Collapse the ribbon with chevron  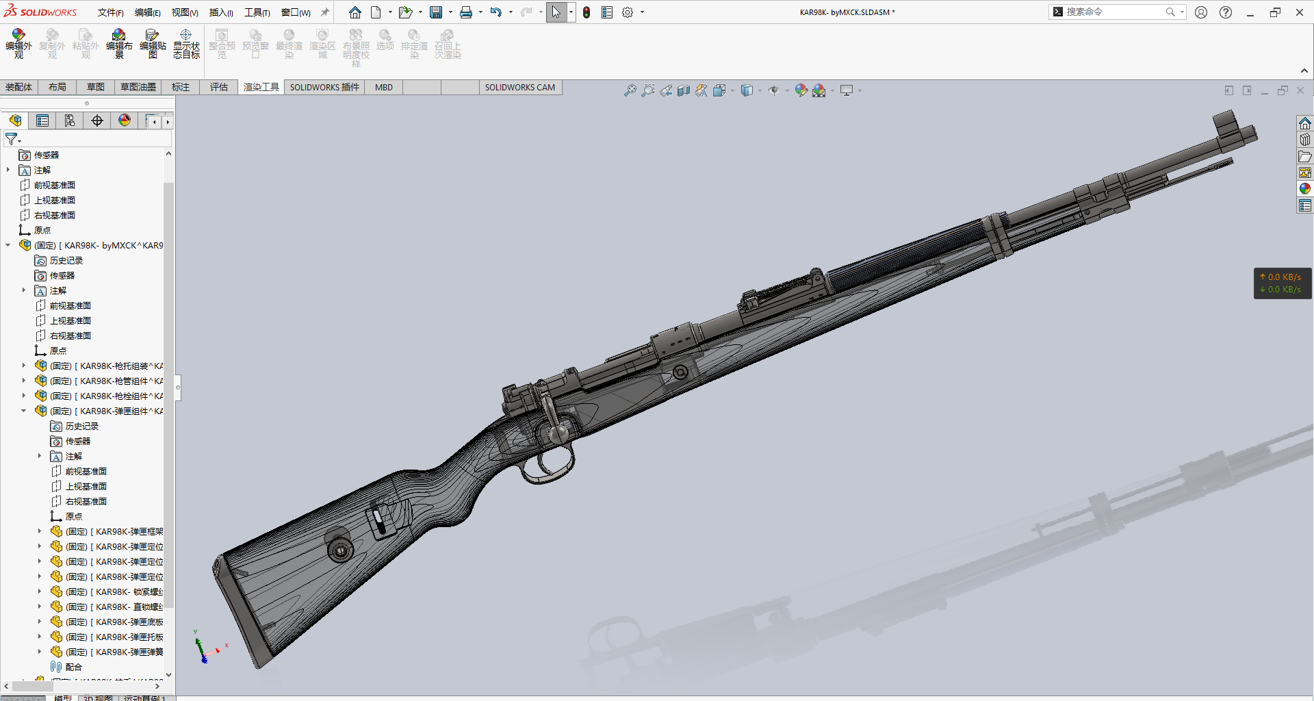tap(1304, 71)
